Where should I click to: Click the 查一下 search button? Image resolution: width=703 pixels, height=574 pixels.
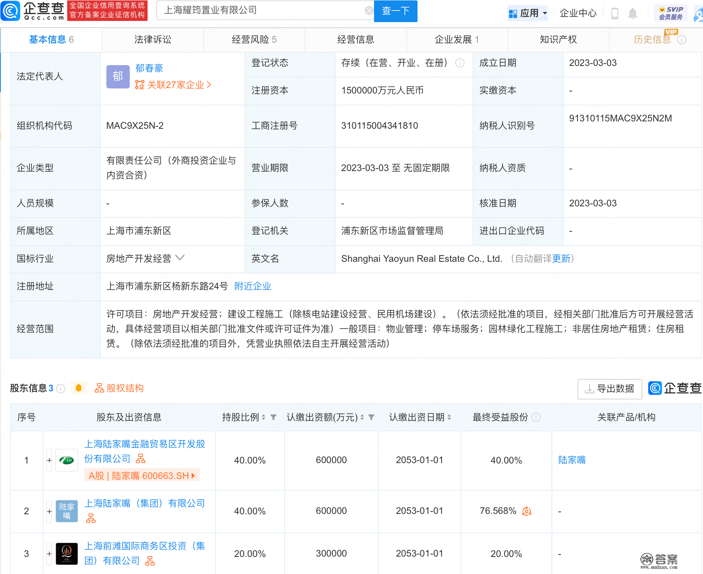(395, 11)
